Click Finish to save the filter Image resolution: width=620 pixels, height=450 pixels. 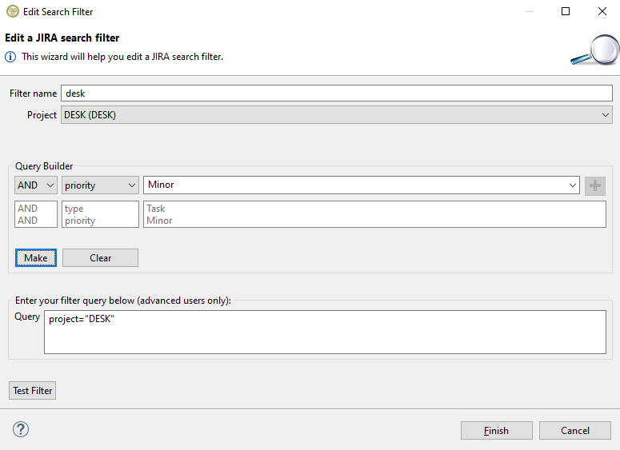coord(496,431)
